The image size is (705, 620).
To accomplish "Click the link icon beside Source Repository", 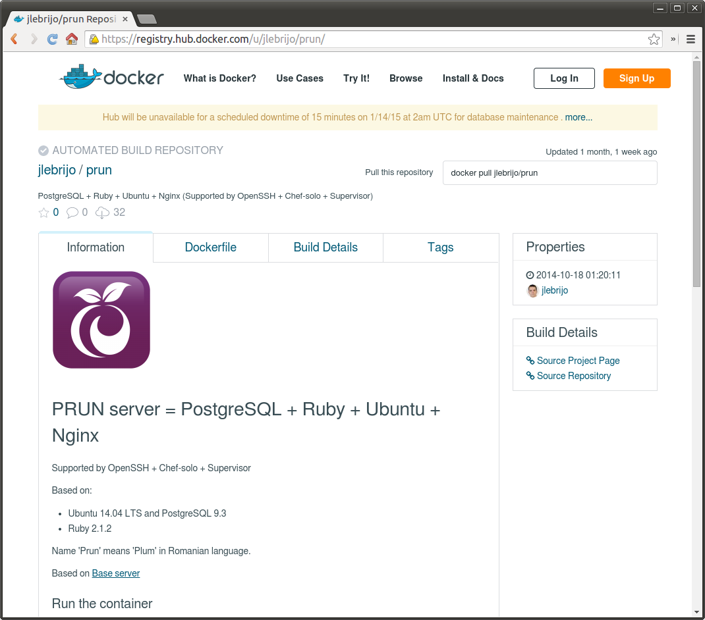I will pyautogui.click(x=530, y=376).
